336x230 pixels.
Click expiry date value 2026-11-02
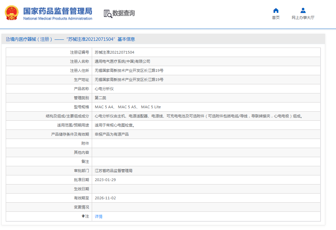[105, 198]
